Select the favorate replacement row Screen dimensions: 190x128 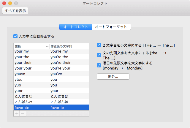(51, 108)
